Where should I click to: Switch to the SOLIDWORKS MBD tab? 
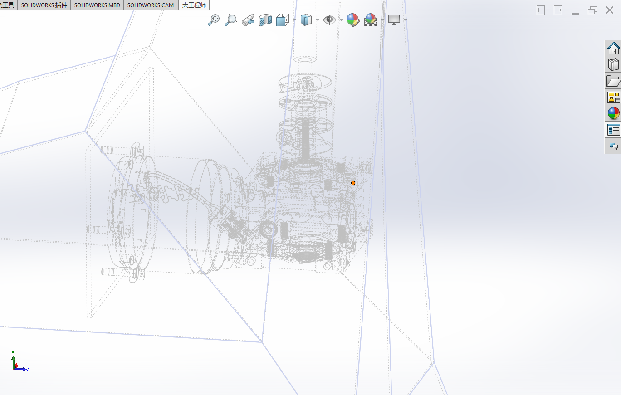tap(97, 5)
